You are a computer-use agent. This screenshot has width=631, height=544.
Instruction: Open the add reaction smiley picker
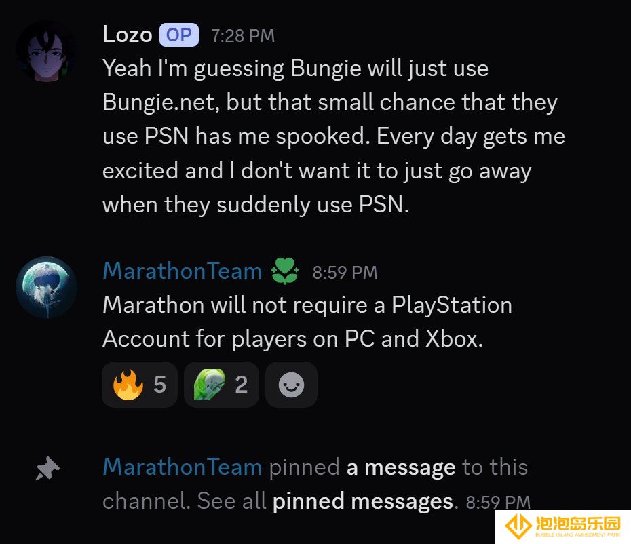[291, 385]
